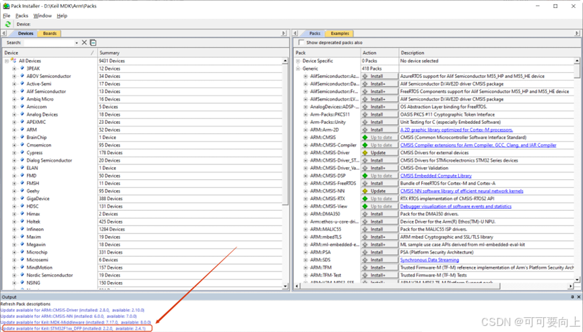583x332 pixels.
Task: Click the green Refresh packs toolbar icon
Action: click(x=8, y=24)
